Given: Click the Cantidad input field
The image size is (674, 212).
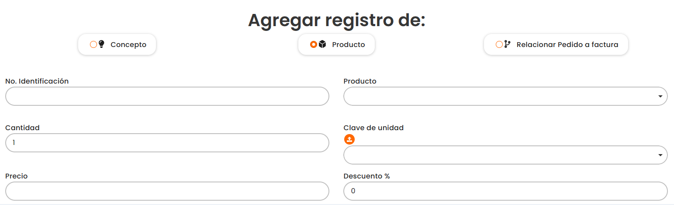Looking at the screenshot, I should (x=167, y=143).
